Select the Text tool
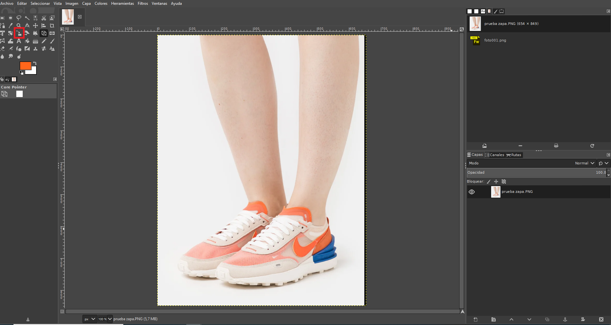611x325 pixels. pyautogui.click(x=19, y=41)
